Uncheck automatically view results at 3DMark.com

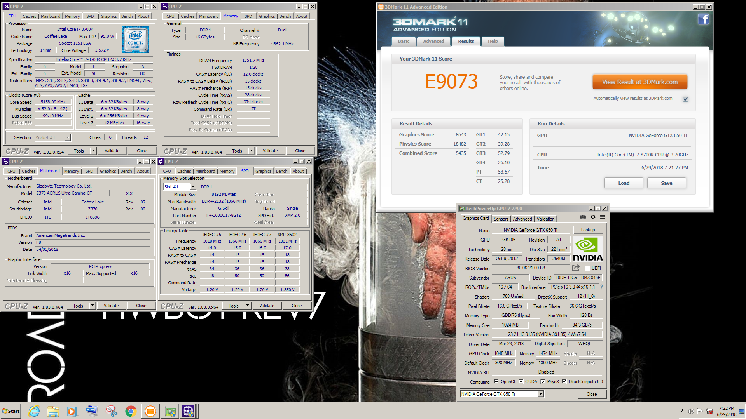(686, 99)
